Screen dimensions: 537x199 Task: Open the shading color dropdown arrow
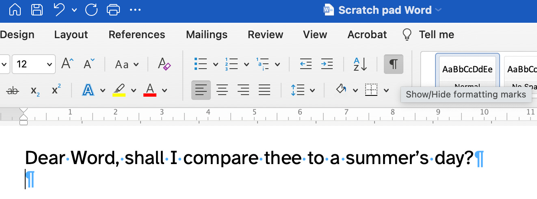(x=355, y=90)
